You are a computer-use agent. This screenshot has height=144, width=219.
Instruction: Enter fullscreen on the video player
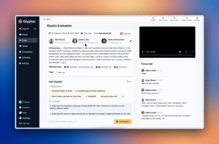pyautogui.click(x=186, y=52)
